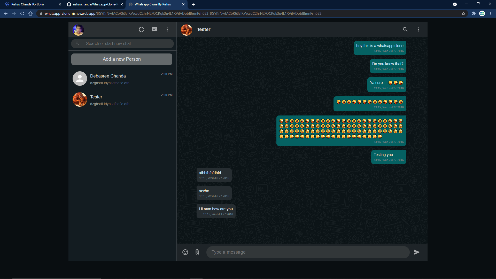
Task: Bookmark this page with star icon
Action: [x=463, y=13]
